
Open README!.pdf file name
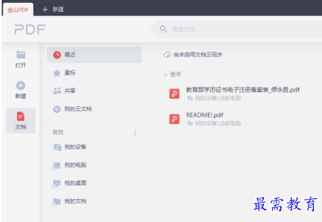[x=204, y=115]
